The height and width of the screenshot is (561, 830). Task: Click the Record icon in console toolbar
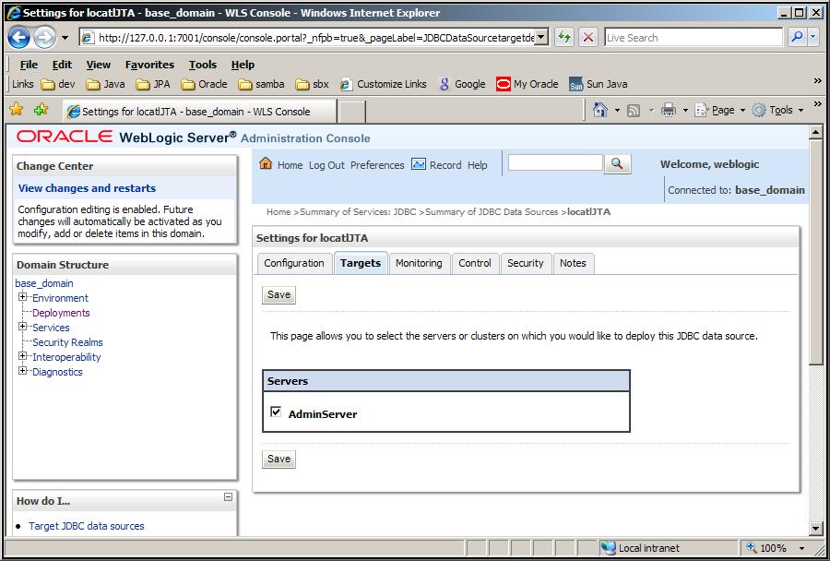pos(418,164)
